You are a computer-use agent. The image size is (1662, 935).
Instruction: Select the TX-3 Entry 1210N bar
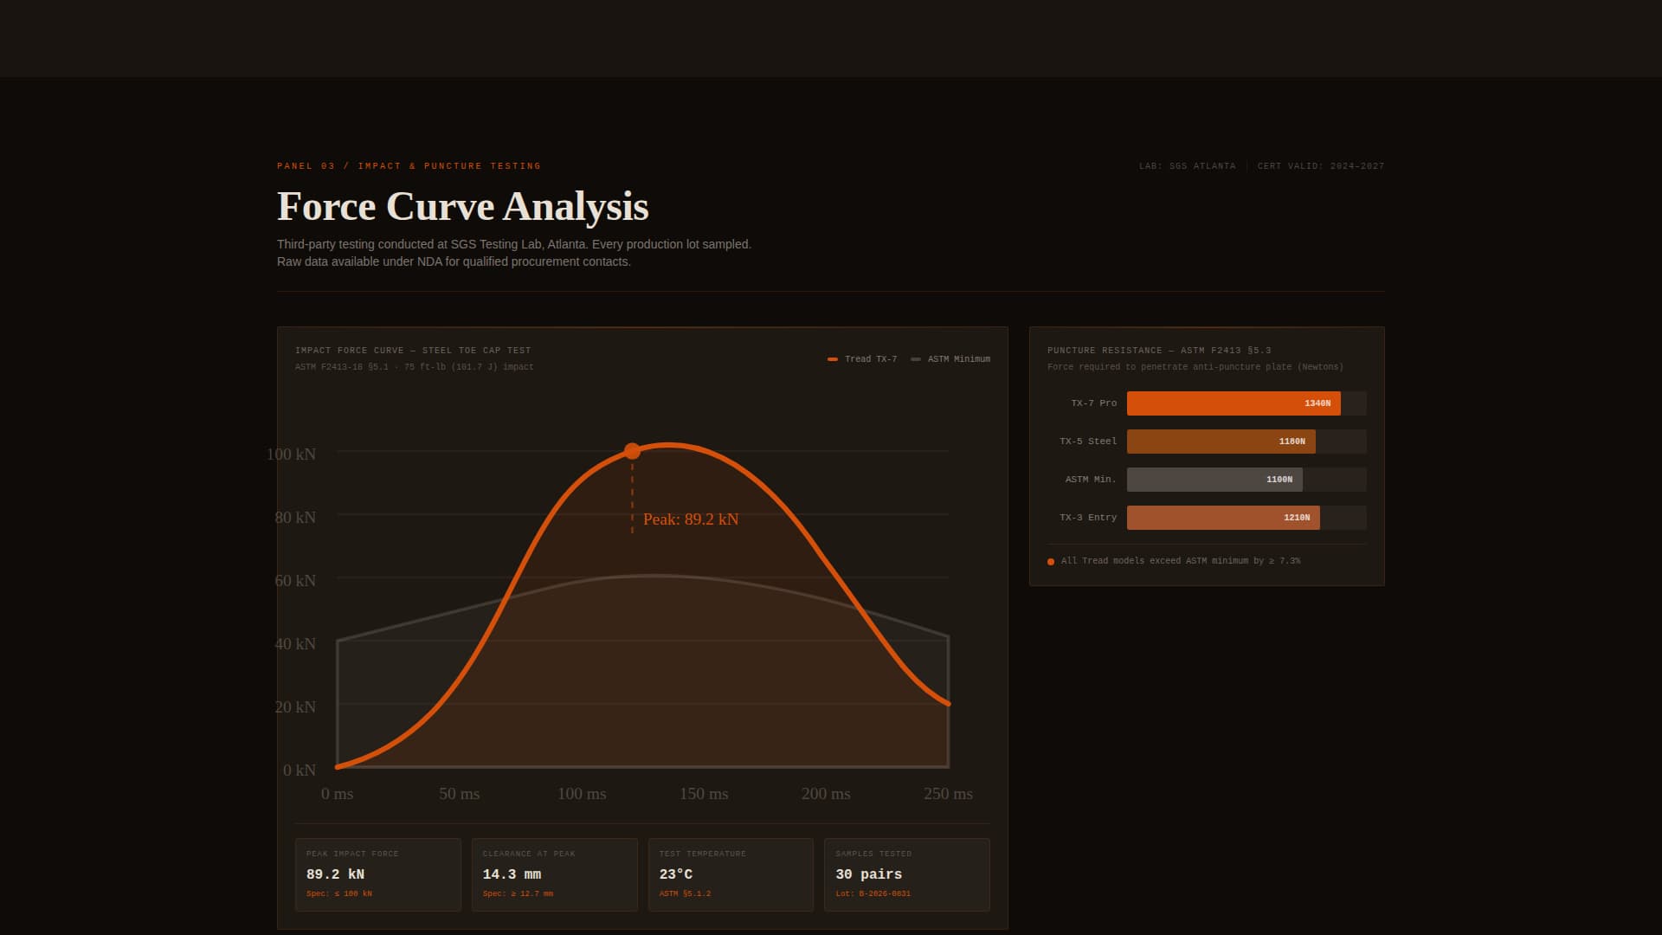tap(1222, 518)
